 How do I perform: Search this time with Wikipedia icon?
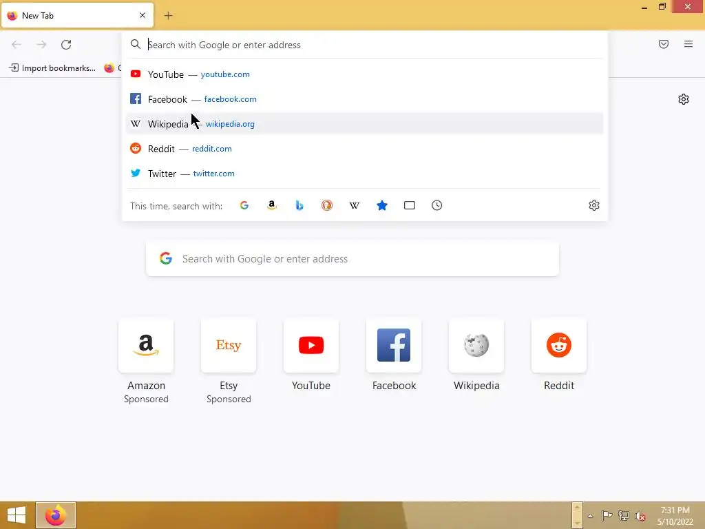pyautogui.click(x=355, y=205)
